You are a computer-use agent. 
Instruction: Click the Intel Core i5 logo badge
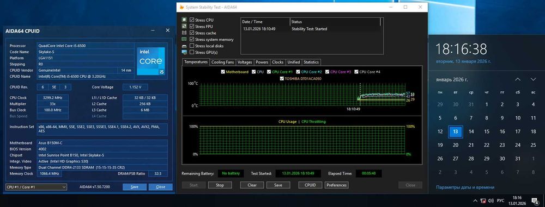tap(150, 61)
